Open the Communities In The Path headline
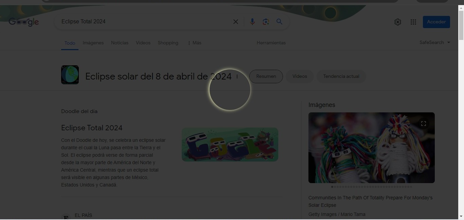The height and width of the screenshot is (220, 464). click(x=370, y=201)
